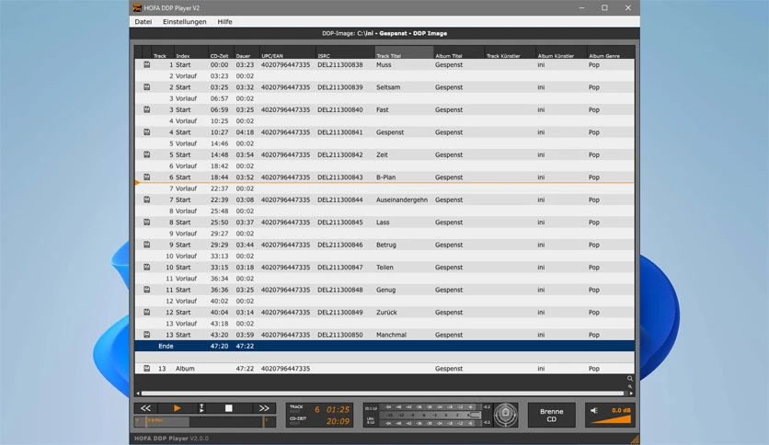Click the Album Genre column header
The height and width of the screenshot is (445, 769).
(611, 53)
